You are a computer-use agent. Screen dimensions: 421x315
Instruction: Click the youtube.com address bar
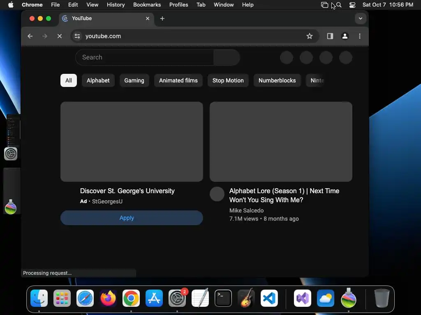point(195,36)
